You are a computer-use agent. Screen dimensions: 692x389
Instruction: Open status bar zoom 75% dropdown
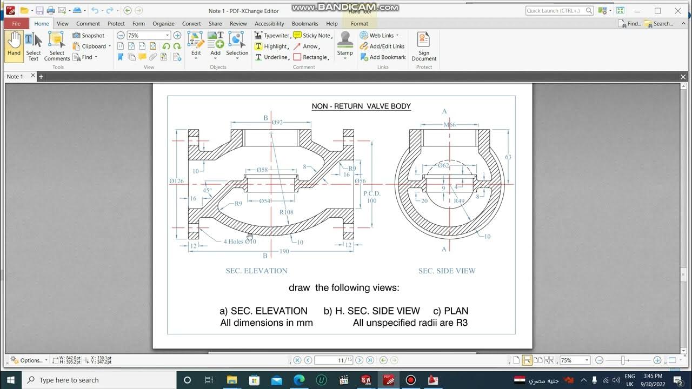(x=587, y=360)
